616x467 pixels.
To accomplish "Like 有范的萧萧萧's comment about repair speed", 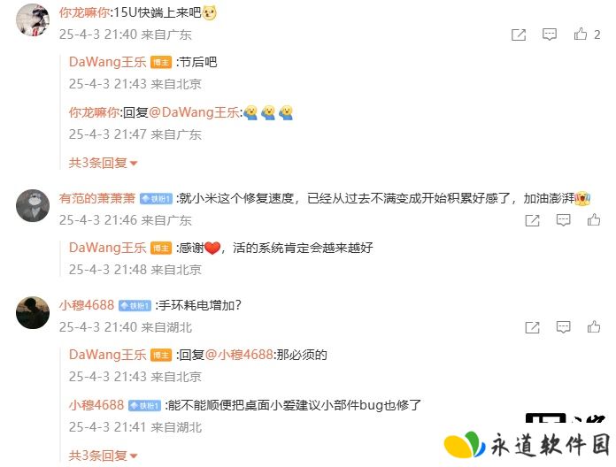I will pos(594,219).
